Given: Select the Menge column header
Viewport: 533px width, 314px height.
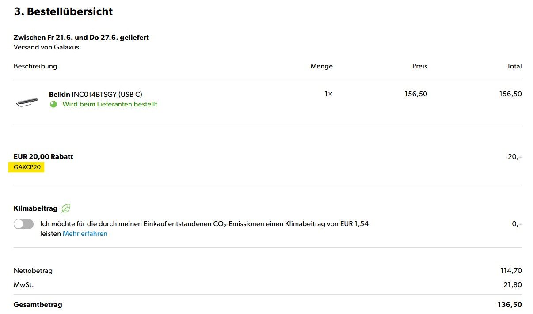Looking at the screenshot, I should click(321, 66).
